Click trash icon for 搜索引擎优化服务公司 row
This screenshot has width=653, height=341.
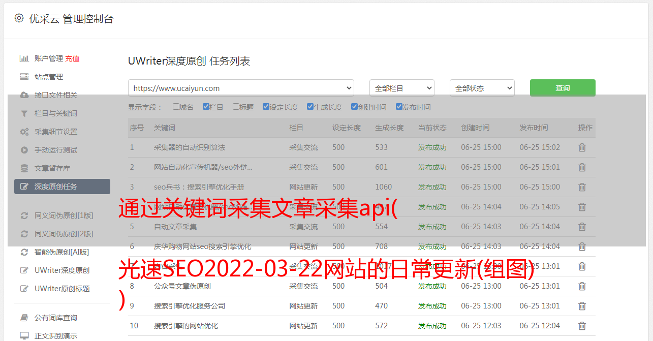(x=582, y=306)
